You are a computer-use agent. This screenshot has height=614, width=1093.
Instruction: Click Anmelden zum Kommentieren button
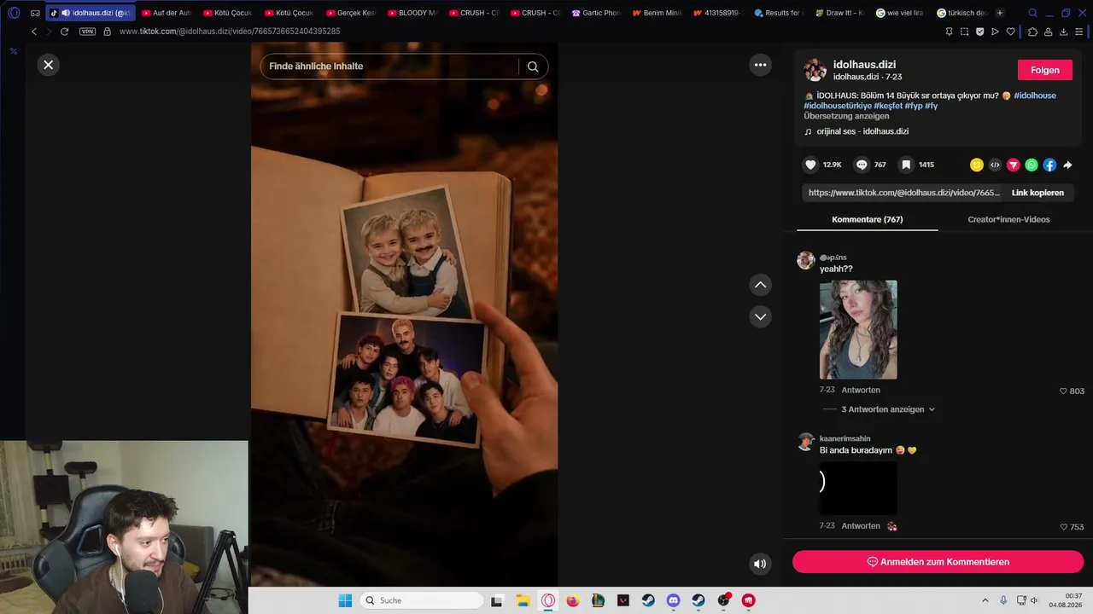click(x=938, y=562)
